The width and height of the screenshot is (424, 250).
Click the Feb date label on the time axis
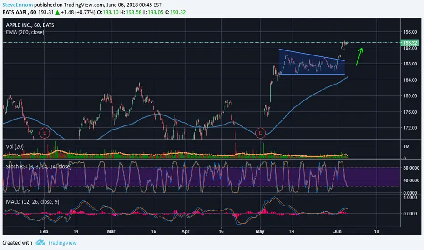(44, 231)
